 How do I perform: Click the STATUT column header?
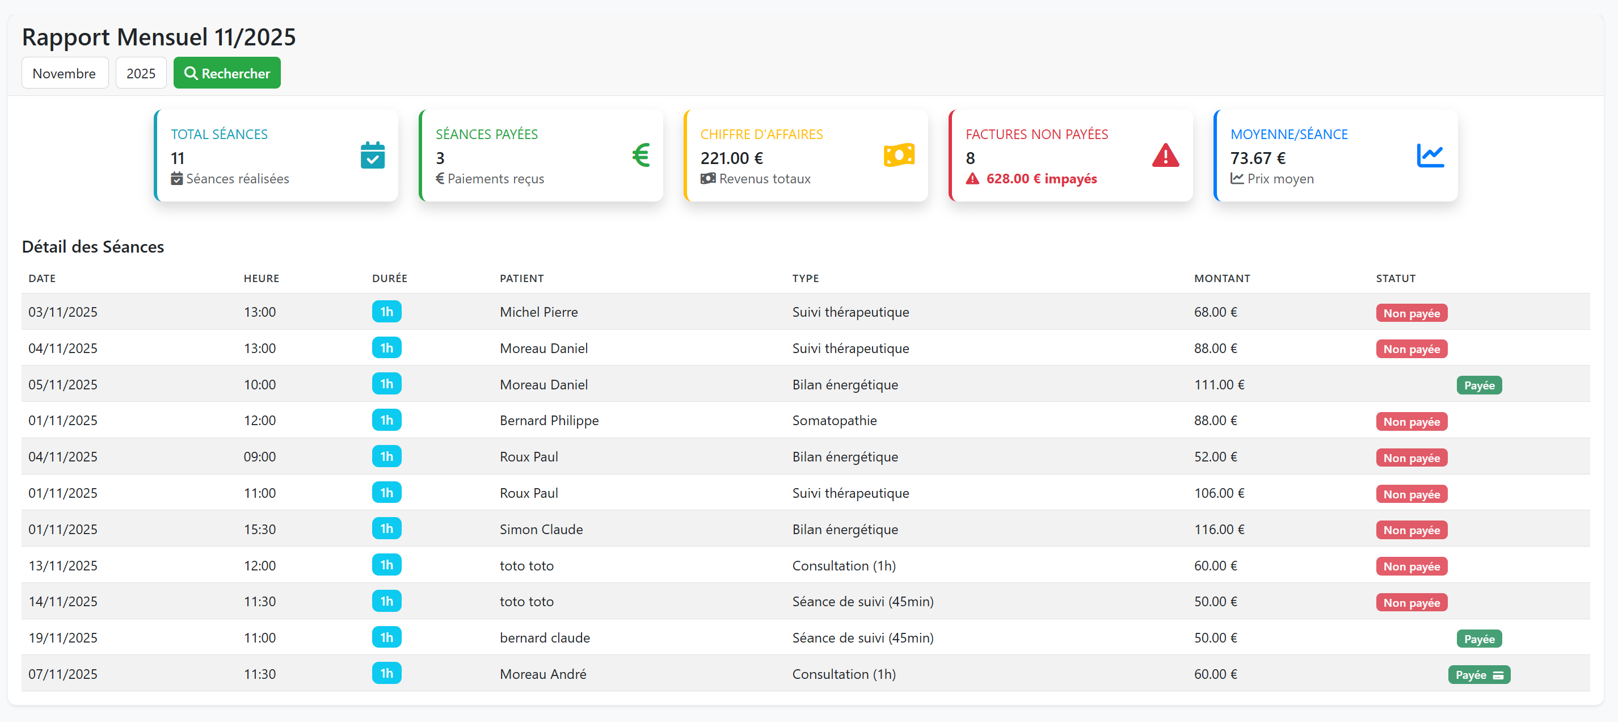(1395, 278)
